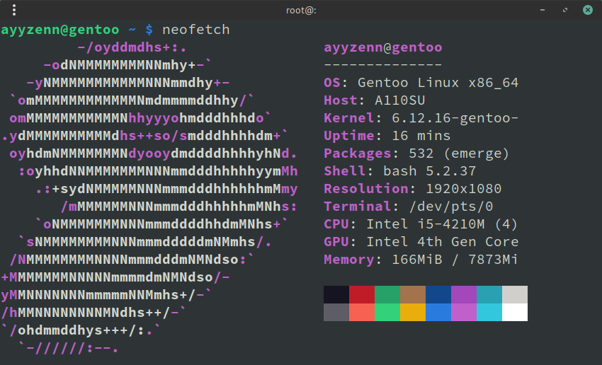Screen dimensions: 602x365
Task: Click the teal color block in top row
Action: [x=489, y=294]
